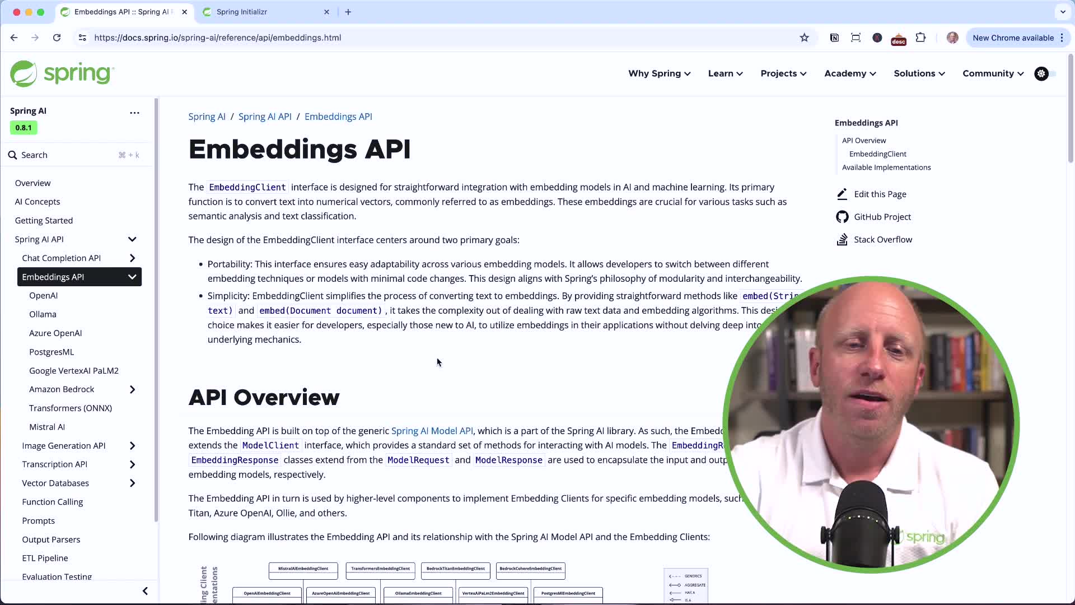Viewport: 1075px width, 605px height.
Task: Collapse the Embeddings API chevron
Action: pos(132,277)
